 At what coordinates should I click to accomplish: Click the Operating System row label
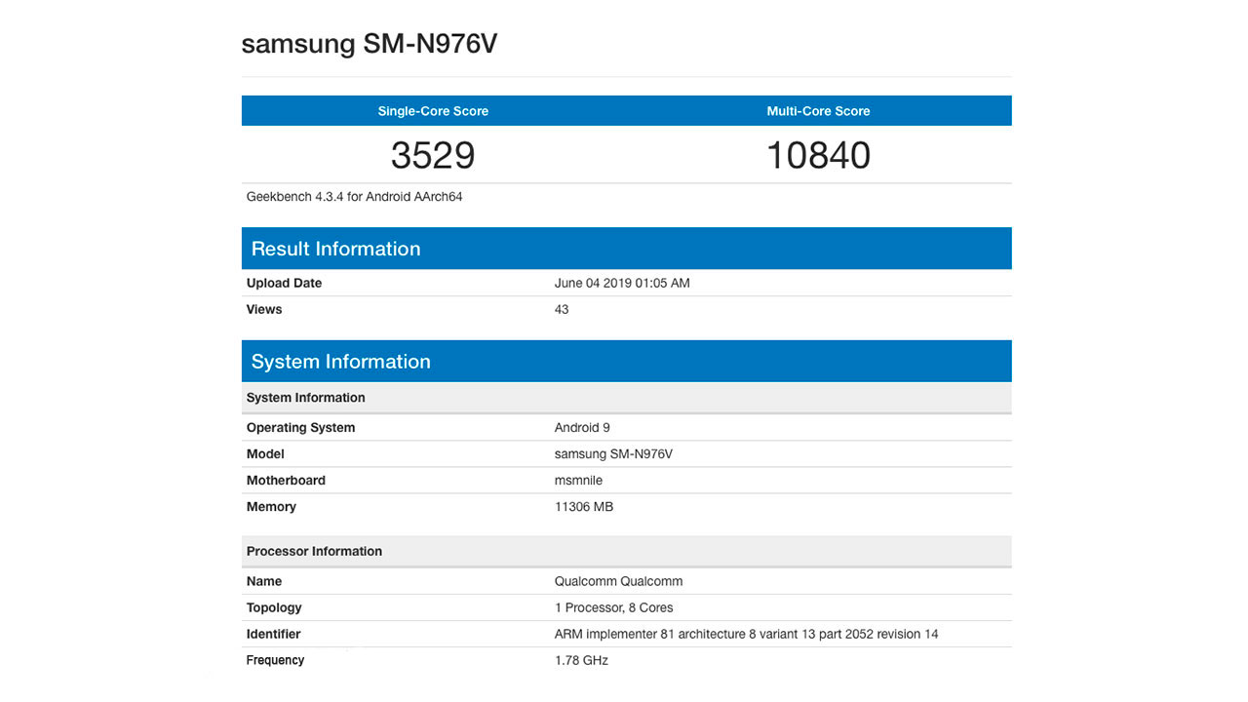click(x=300, y=428)
